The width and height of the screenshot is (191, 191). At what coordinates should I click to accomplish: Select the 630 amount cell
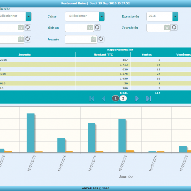tap(103, 70)
